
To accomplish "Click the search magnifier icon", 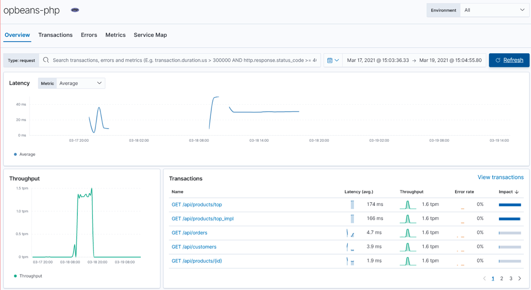I will (x=46, y=60).
